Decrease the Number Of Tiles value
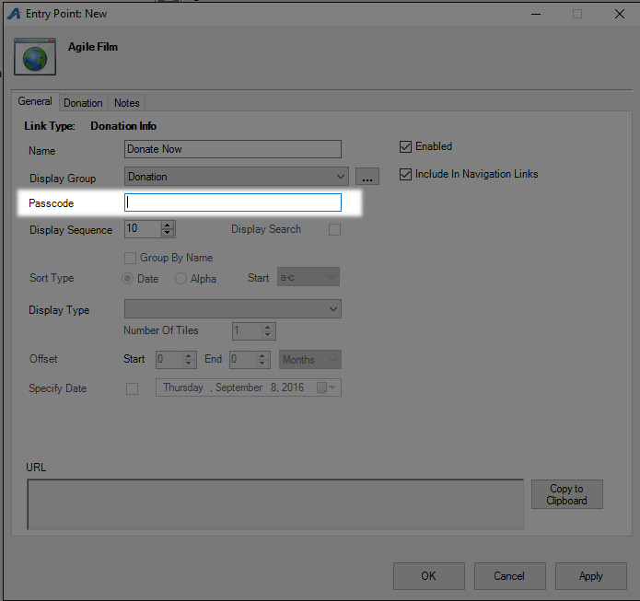640x601 pixels. click(267, 335)
